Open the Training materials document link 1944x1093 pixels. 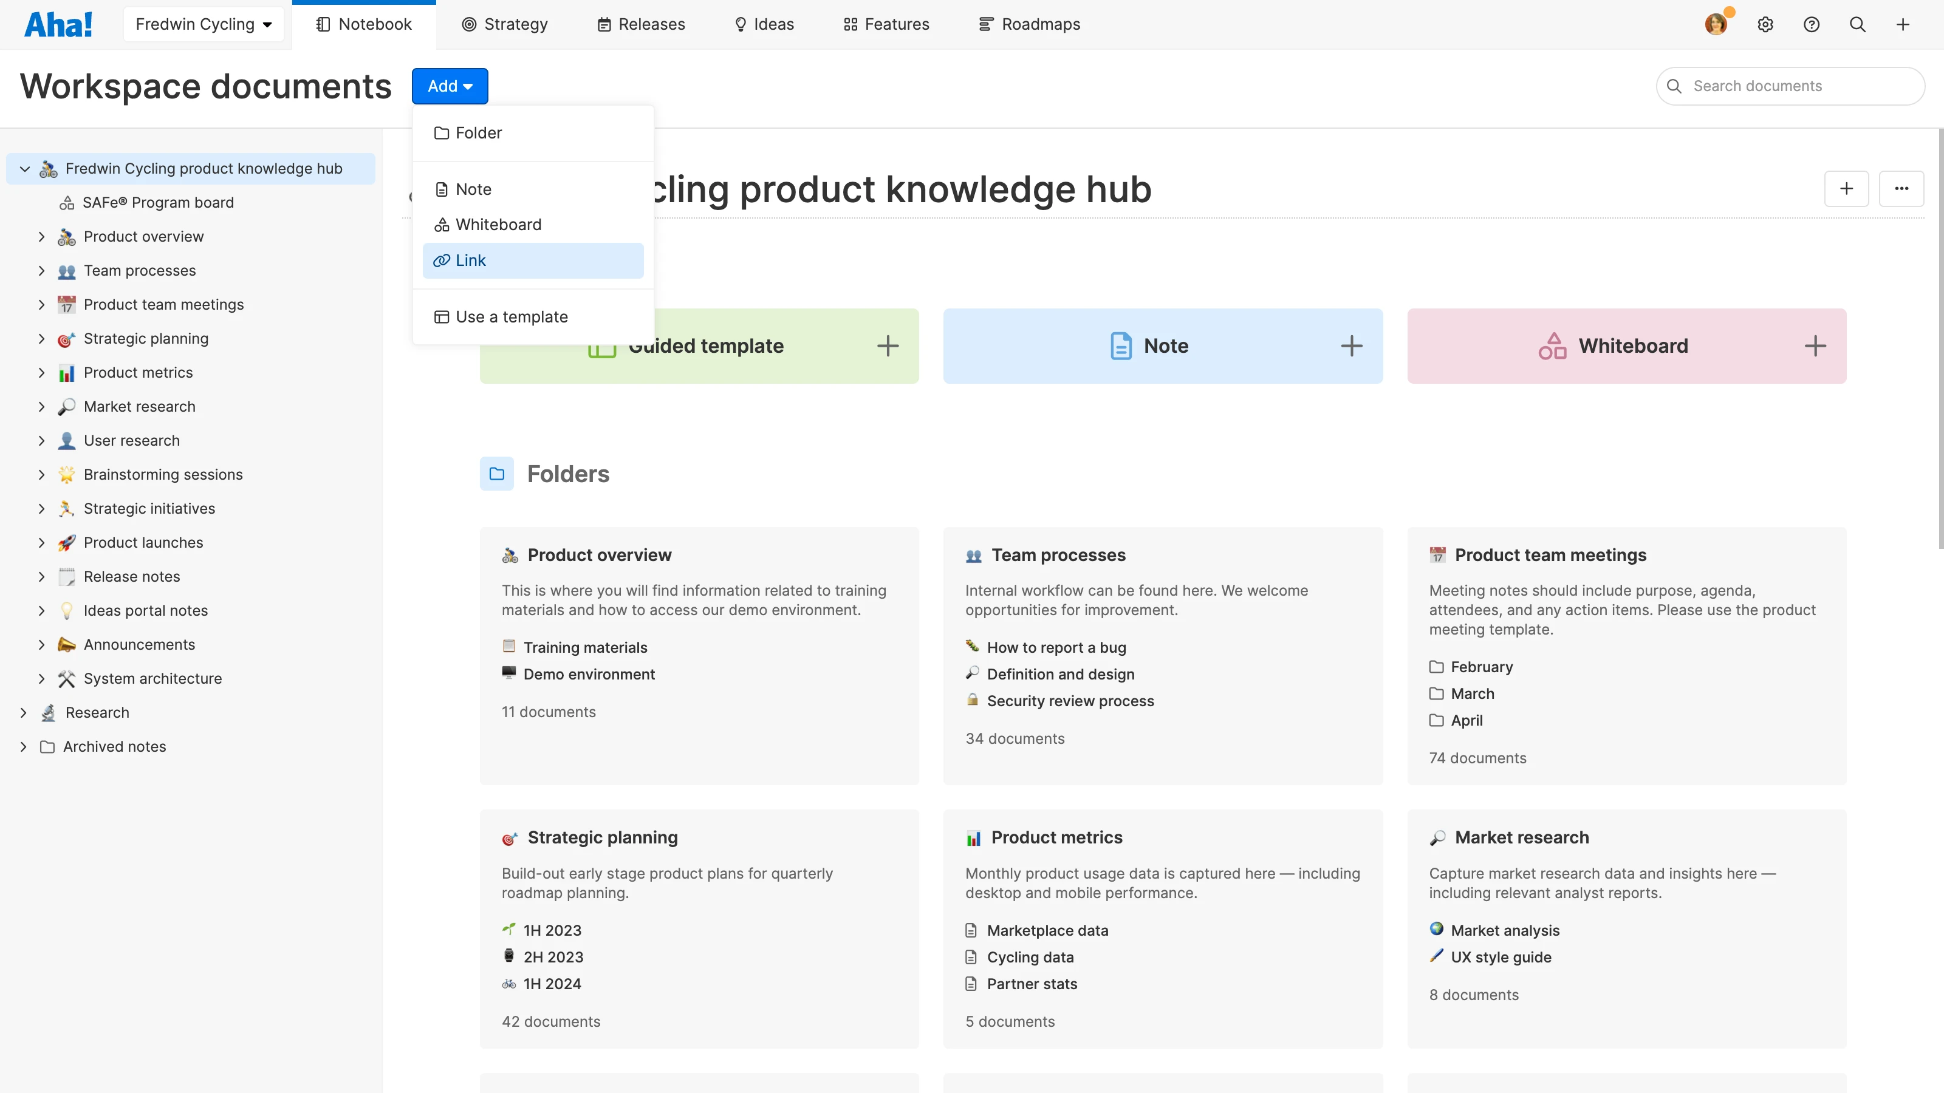click(586, 647)
